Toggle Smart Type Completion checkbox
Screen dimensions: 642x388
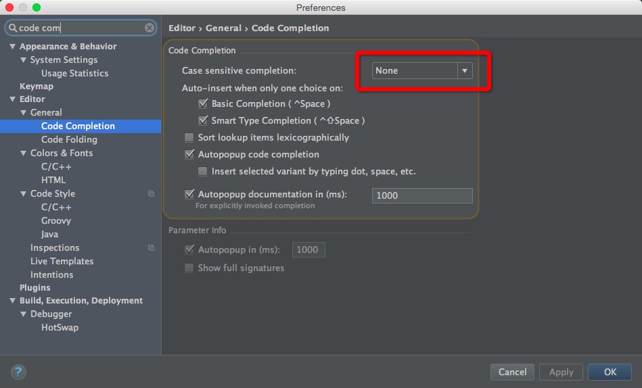pyautogui.click(x=203, y=121)
